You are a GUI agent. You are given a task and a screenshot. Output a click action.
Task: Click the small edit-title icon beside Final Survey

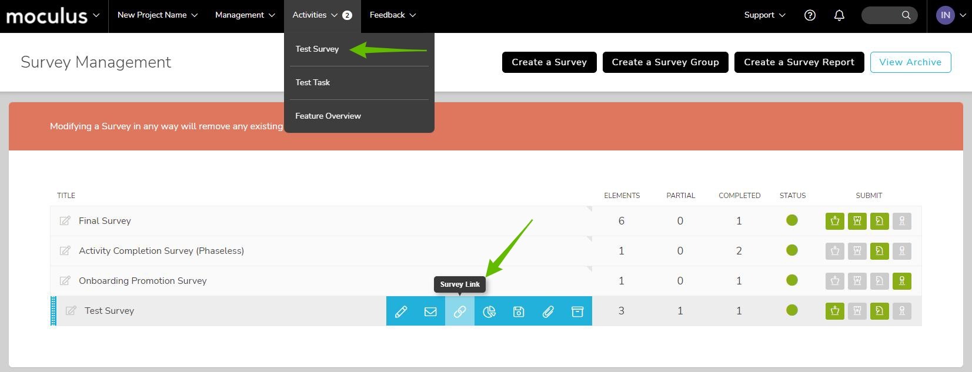pos(65,221)
